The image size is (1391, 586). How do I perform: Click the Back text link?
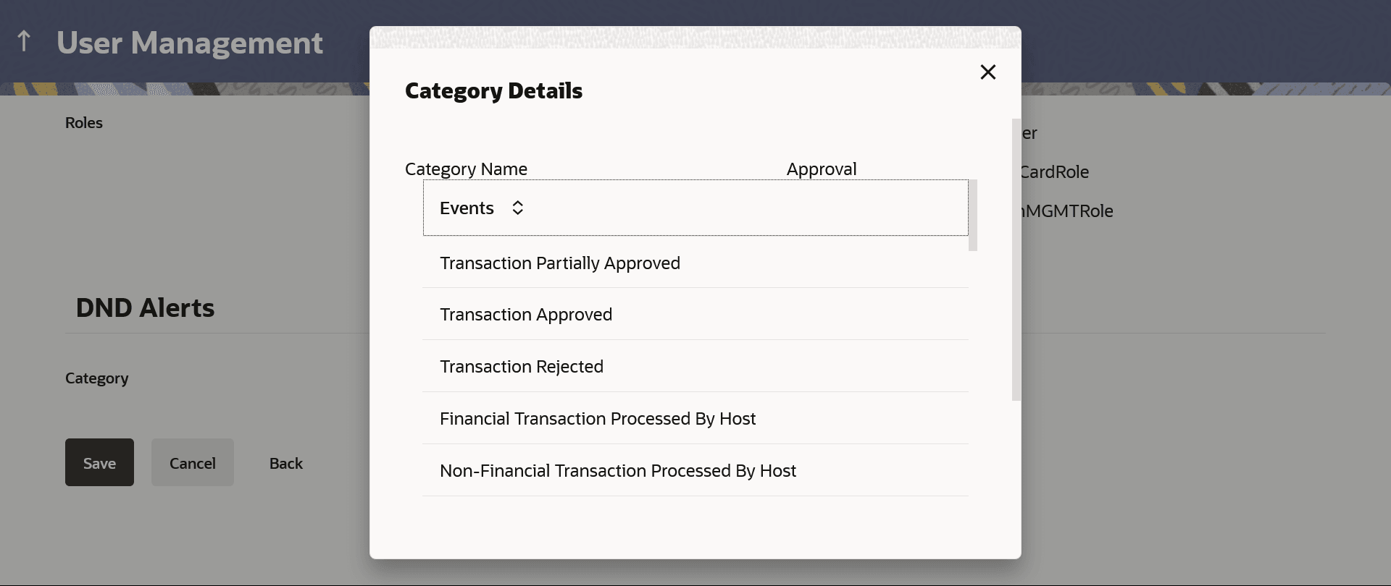[286, 463]
